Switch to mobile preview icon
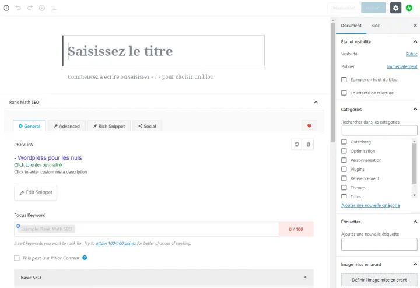The height and width of the screenshot is (288, 420). [309, 145]
